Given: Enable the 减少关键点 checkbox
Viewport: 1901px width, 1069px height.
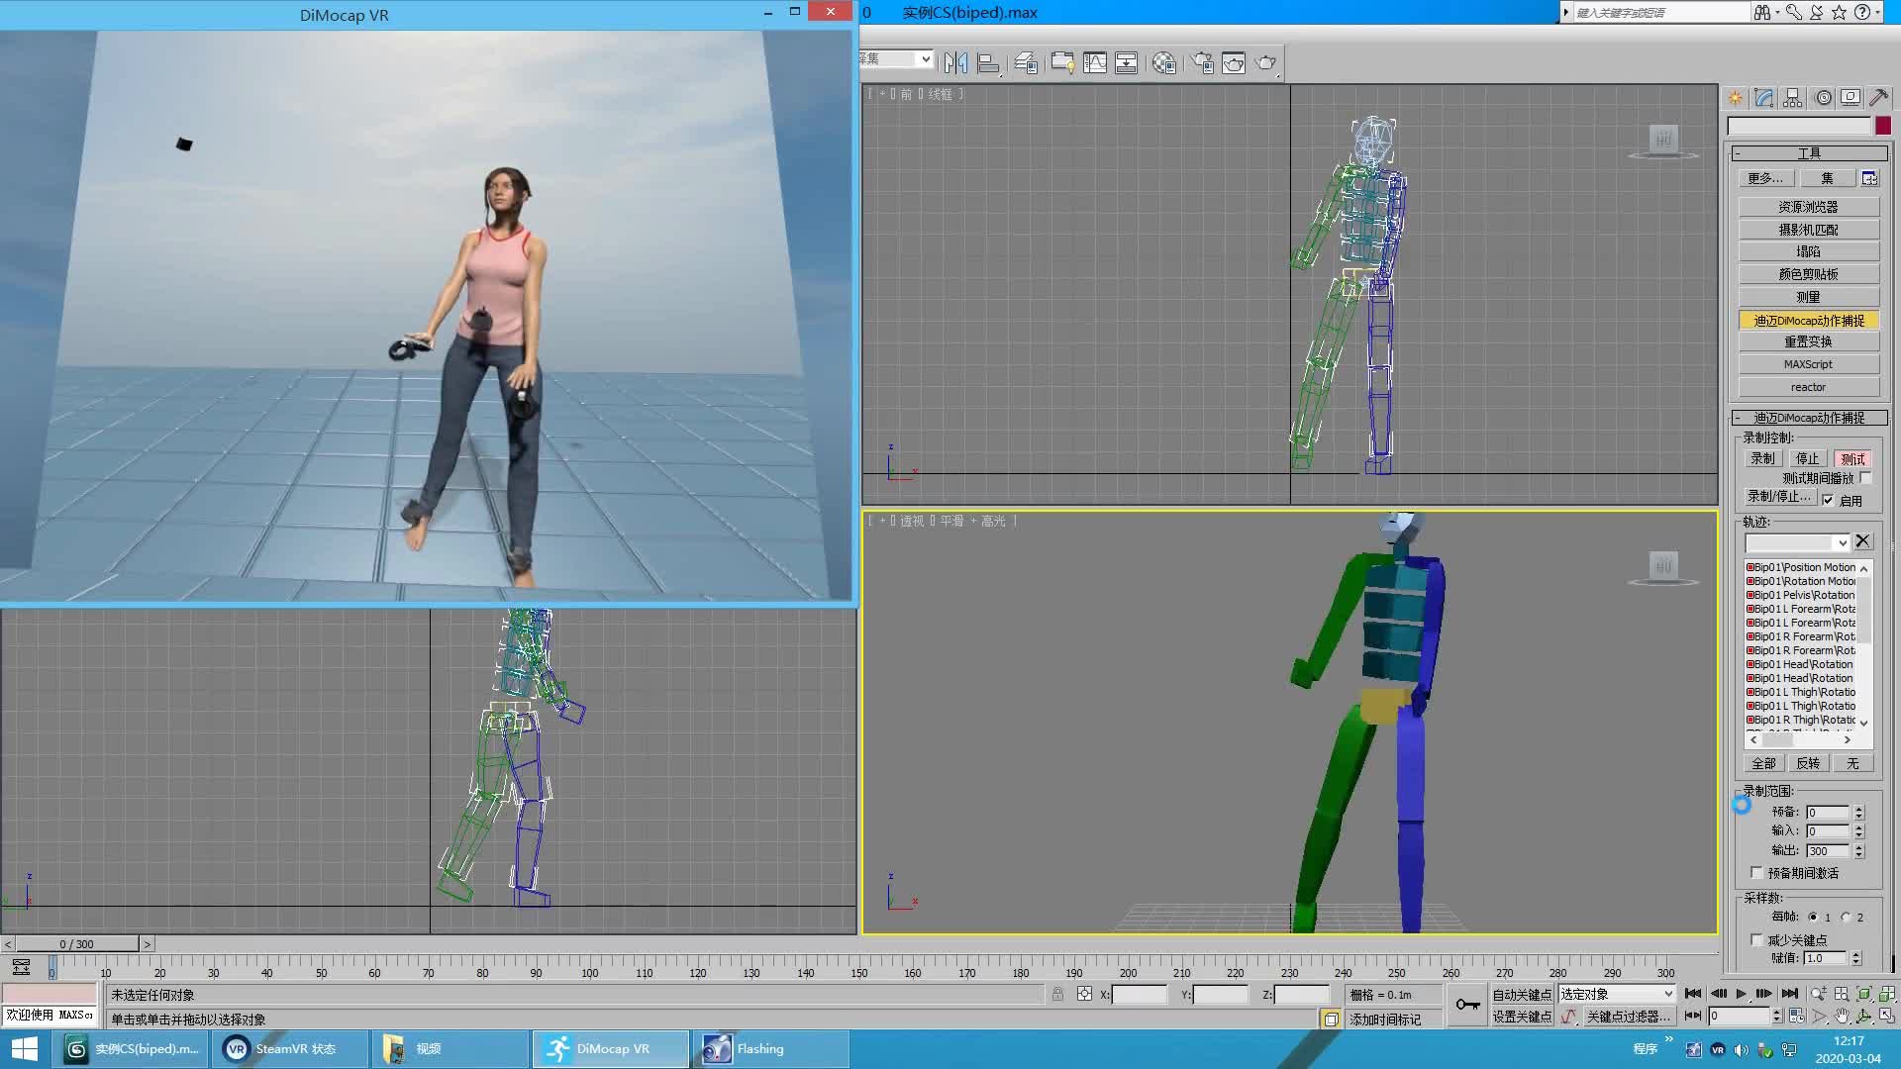Looking at the screenshot, I should [x=1756, y=940].
